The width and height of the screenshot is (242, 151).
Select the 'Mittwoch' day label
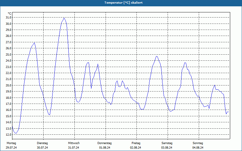74,143
